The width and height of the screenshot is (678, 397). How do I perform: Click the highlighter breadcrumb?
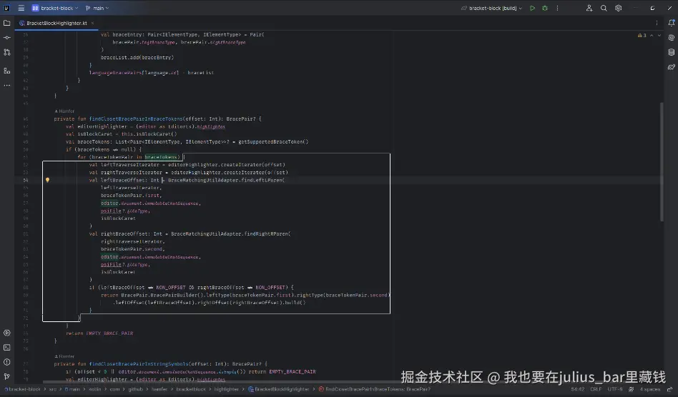click(x=226, y=389)
